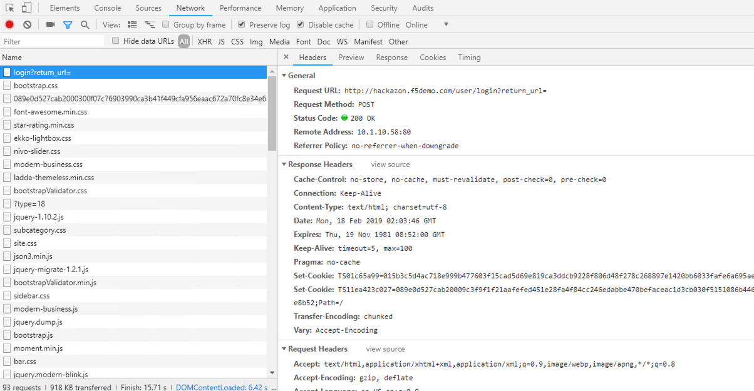754x391 pixels.
Task: Toggle the filter funnel icon
Action: (x=68, y=25)
